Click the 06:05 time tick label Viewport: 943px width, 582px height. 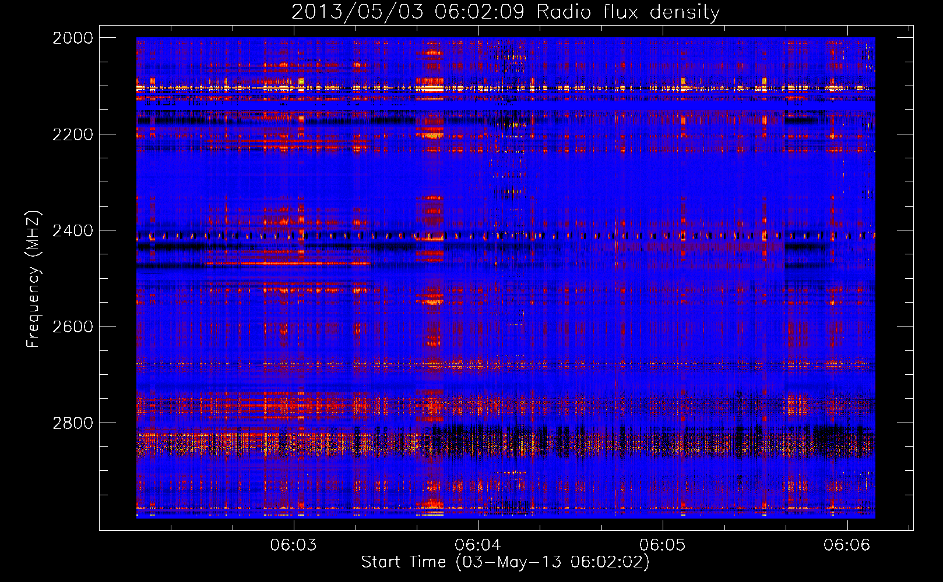[x=663, y=545]
